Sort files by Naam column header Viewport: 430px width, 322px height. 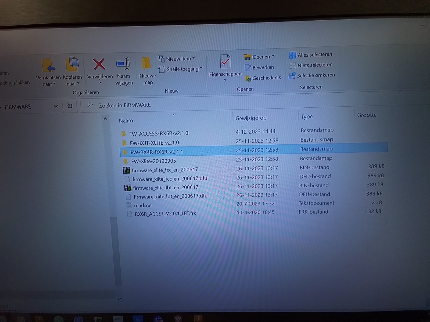tap(126, 121)
